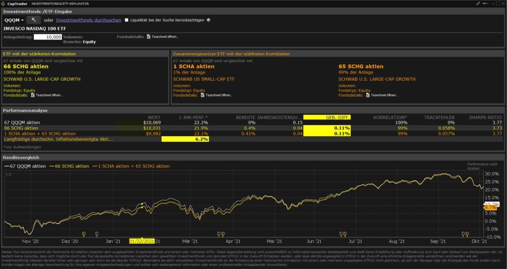Click the highlighted 01/22/2021 date label
Screen dimensions: 507x269
tap(142, 241)
